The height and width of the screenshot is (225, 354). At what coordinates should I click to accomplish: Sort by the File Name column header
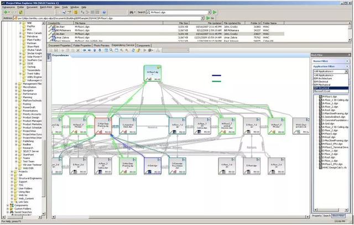pyautogui.click(x=118, y=23)
